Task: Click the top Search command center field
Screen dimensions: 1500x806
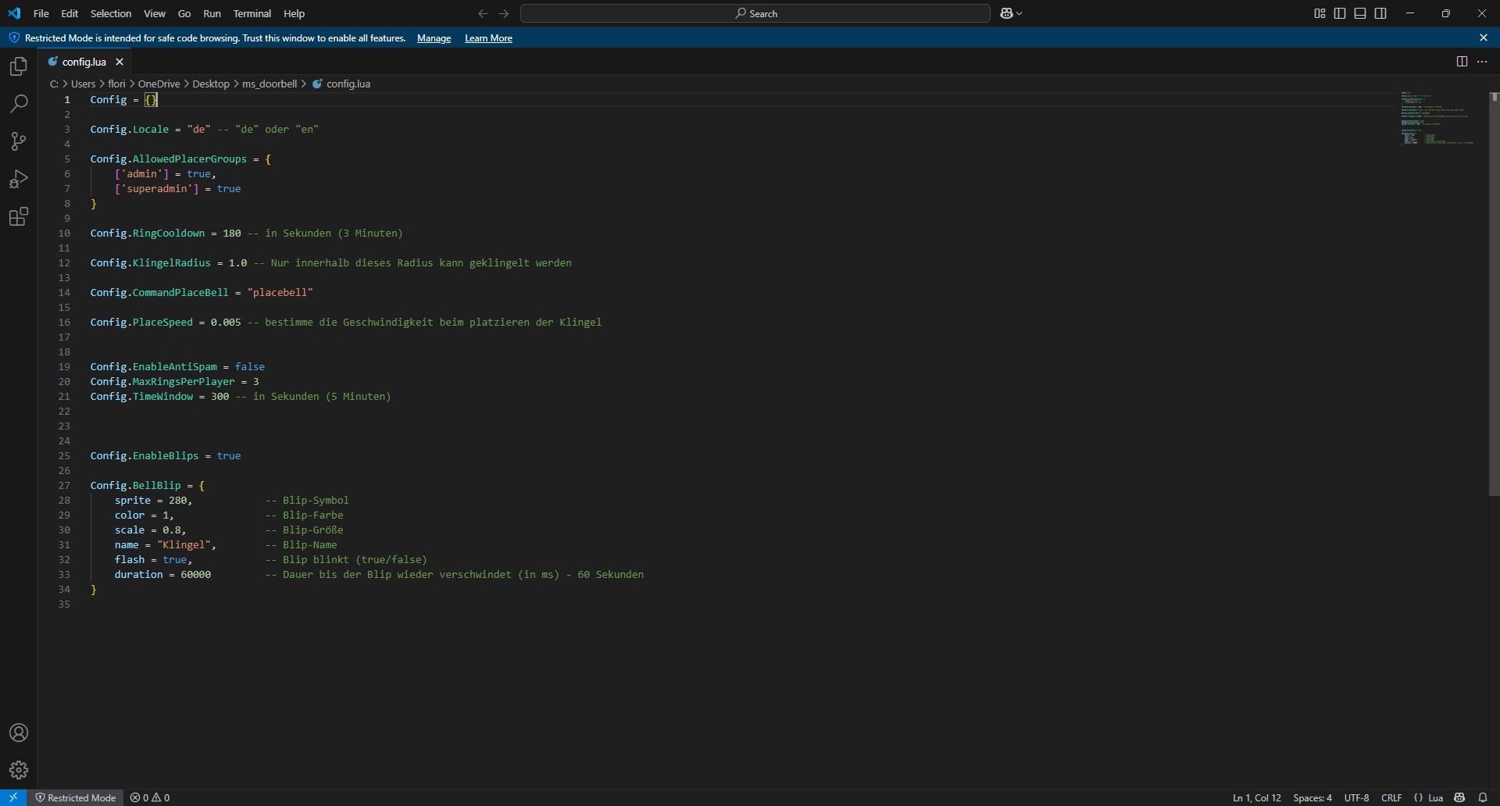Action: (755, 13)
